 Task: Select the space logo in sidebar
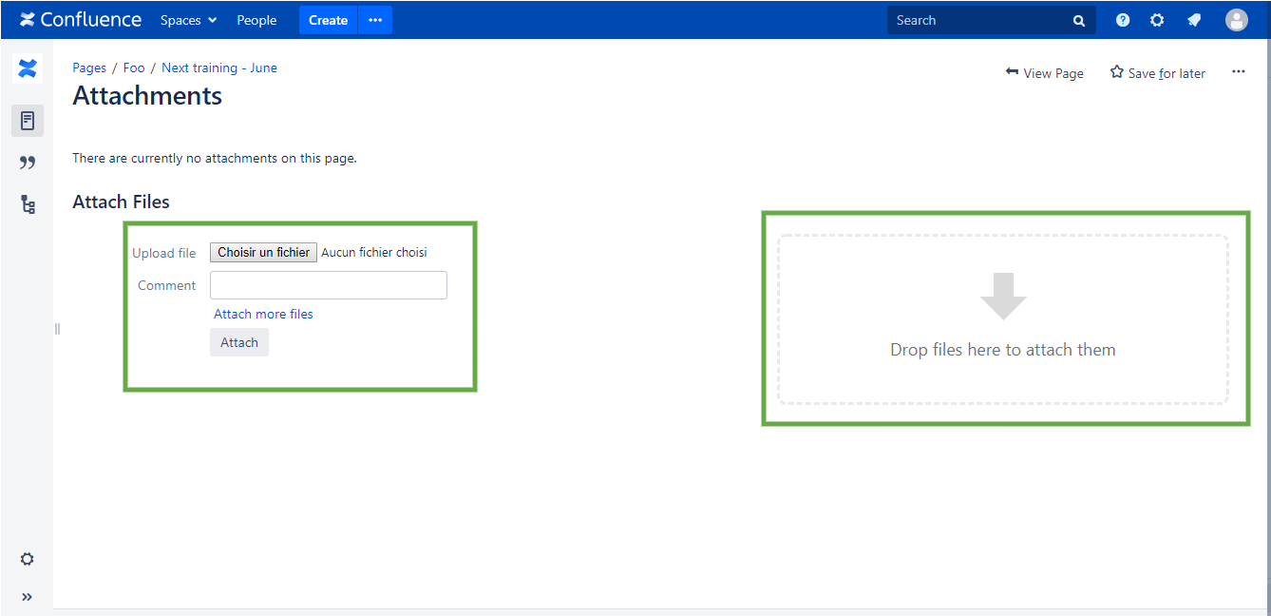click(27, 67)
